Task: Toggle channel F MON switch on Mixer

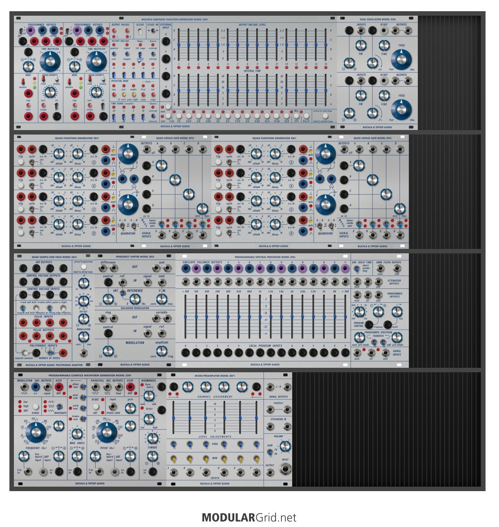Action: click(256, 458)
